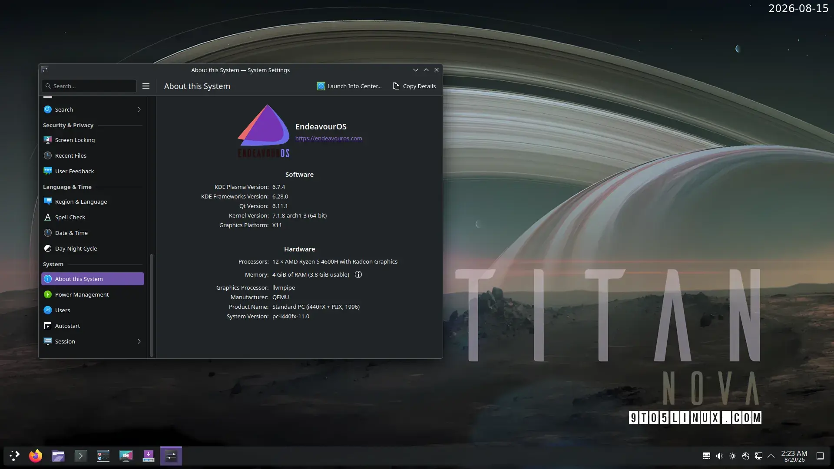Launch Firefox from the taskbar
834x469 pixels.
pyautogui.click(x=36, y=456)
